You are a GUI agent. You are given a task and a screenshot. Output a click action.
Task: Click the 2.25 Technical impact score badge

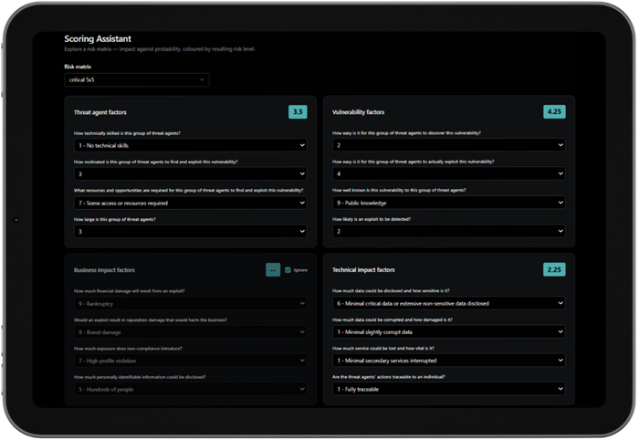554,269
